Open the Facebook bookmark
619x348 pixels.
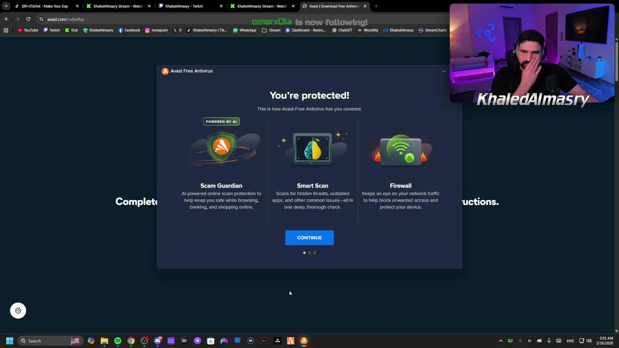click(x=129, y=30)
